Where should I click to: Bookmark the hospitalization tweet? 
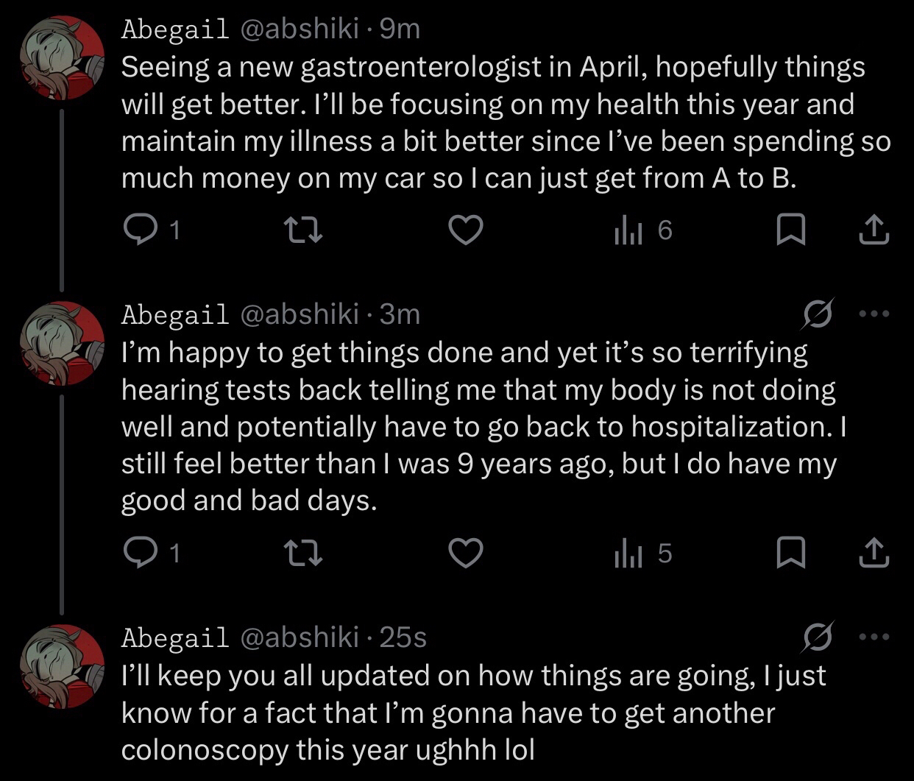(790, 554)
